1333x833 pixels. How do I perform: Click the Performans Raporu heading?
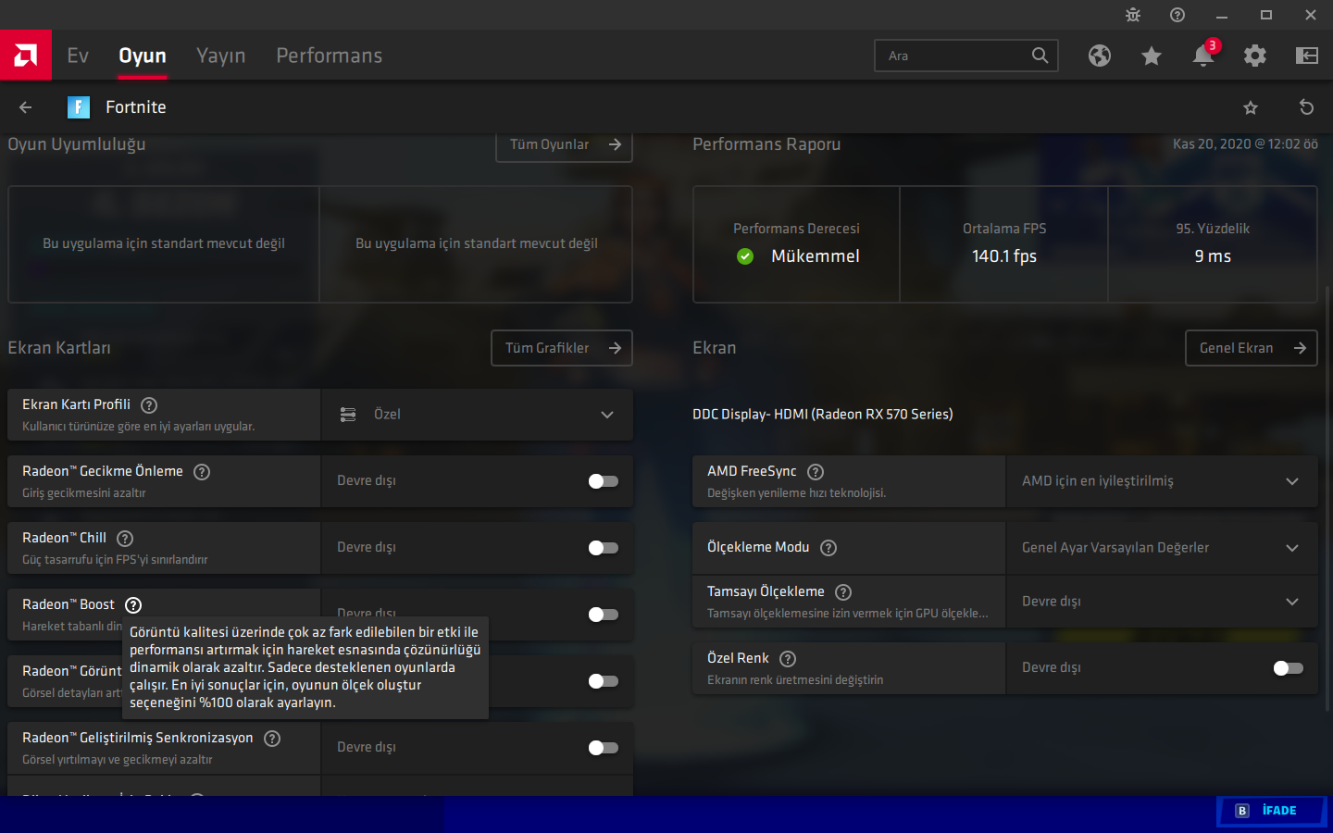pyautogui.click(x=766, y=144)
